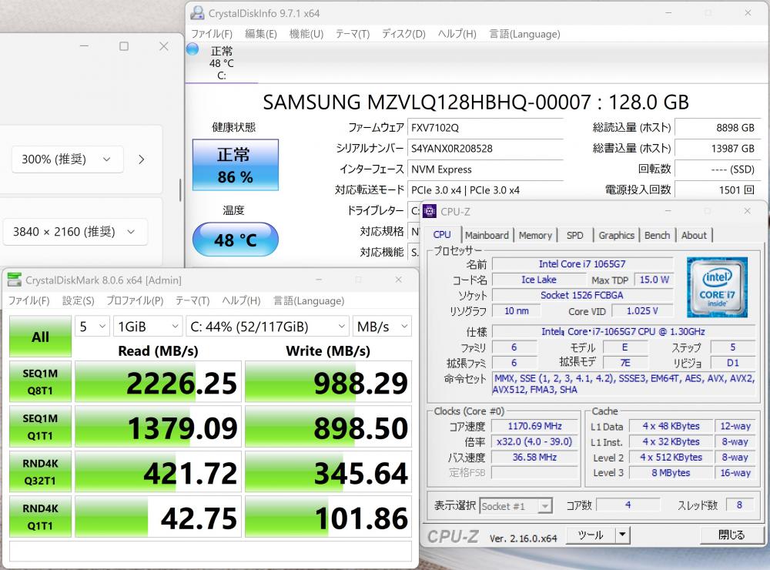Open the MB/s unit dropdown
The image size is (770, 570).
click(382, 327)
